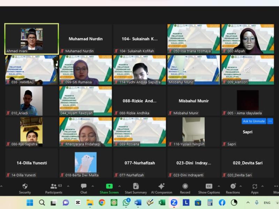Open the Participants panel
Screen dimensions: 279x209
pyautogui.click(x=54, y=186)
